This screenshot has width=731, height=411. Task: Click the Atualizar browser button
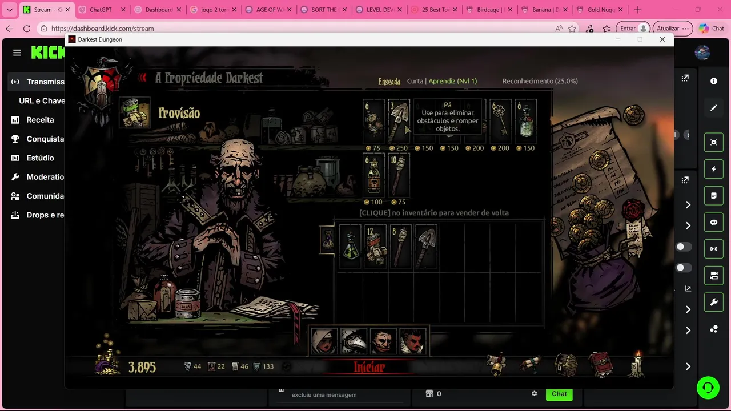pos(673,29)
